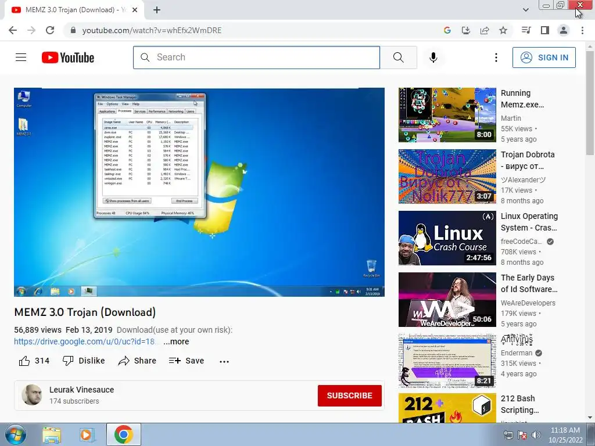
Task: Open a new browser tab
Action: pos(157,10)
